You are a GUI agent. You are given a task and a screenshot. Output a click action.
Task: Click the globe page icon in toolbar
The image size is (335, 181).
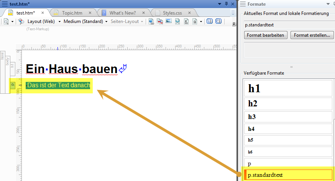[151, 21]
